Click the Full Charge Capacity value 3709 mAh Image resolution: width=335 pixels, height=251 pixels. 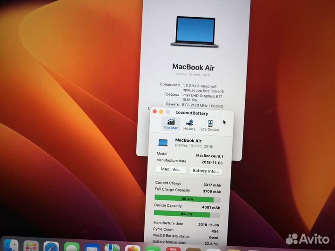(x=212, y=192)
